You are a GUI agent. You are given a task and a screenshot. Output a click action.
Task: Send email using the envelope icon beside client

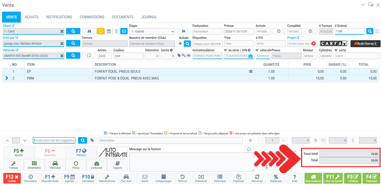pos(124,31)
